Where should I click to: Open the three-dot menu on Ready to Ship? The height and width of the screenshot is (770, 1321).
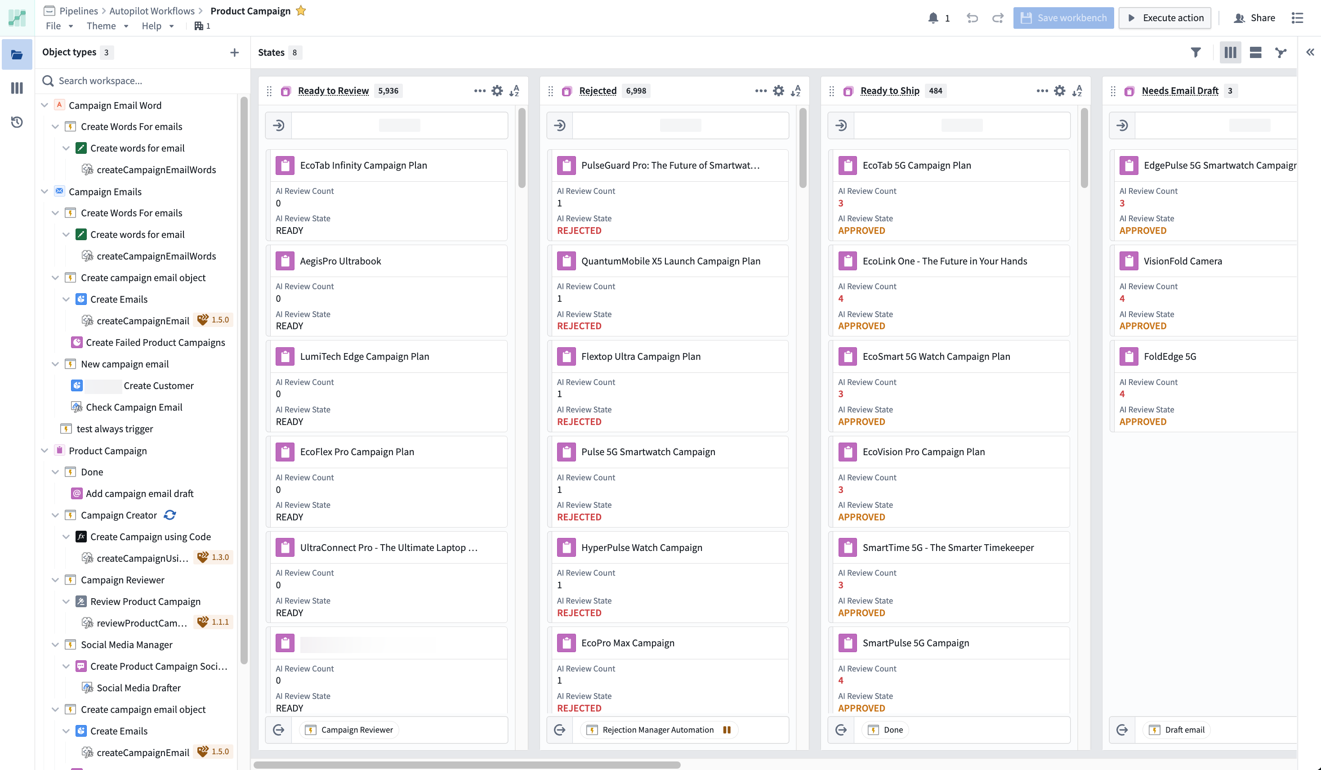pyautogui.click(x=1042, y=90)
